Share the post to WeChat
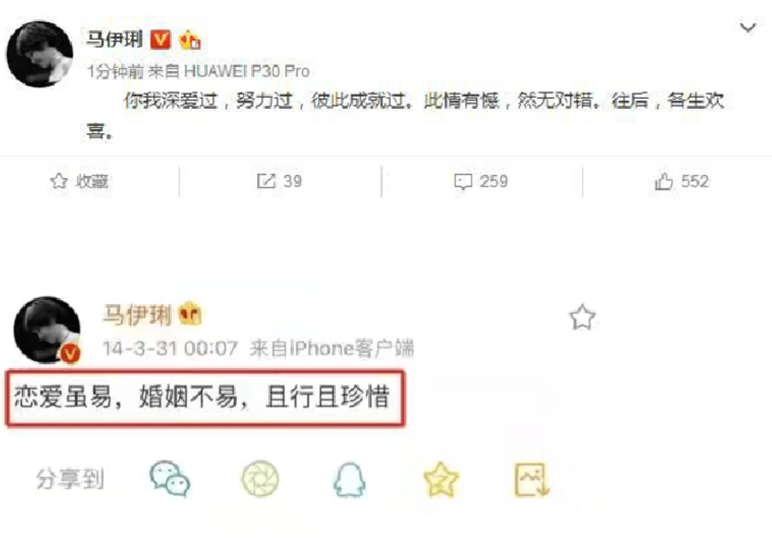Viewport: 772px width, 546px height. click(170, 479)
